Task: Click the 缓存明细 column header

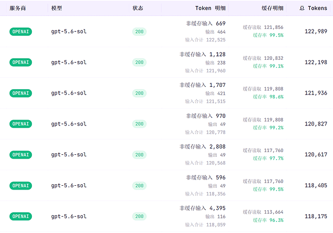Action: coord(273,8)
